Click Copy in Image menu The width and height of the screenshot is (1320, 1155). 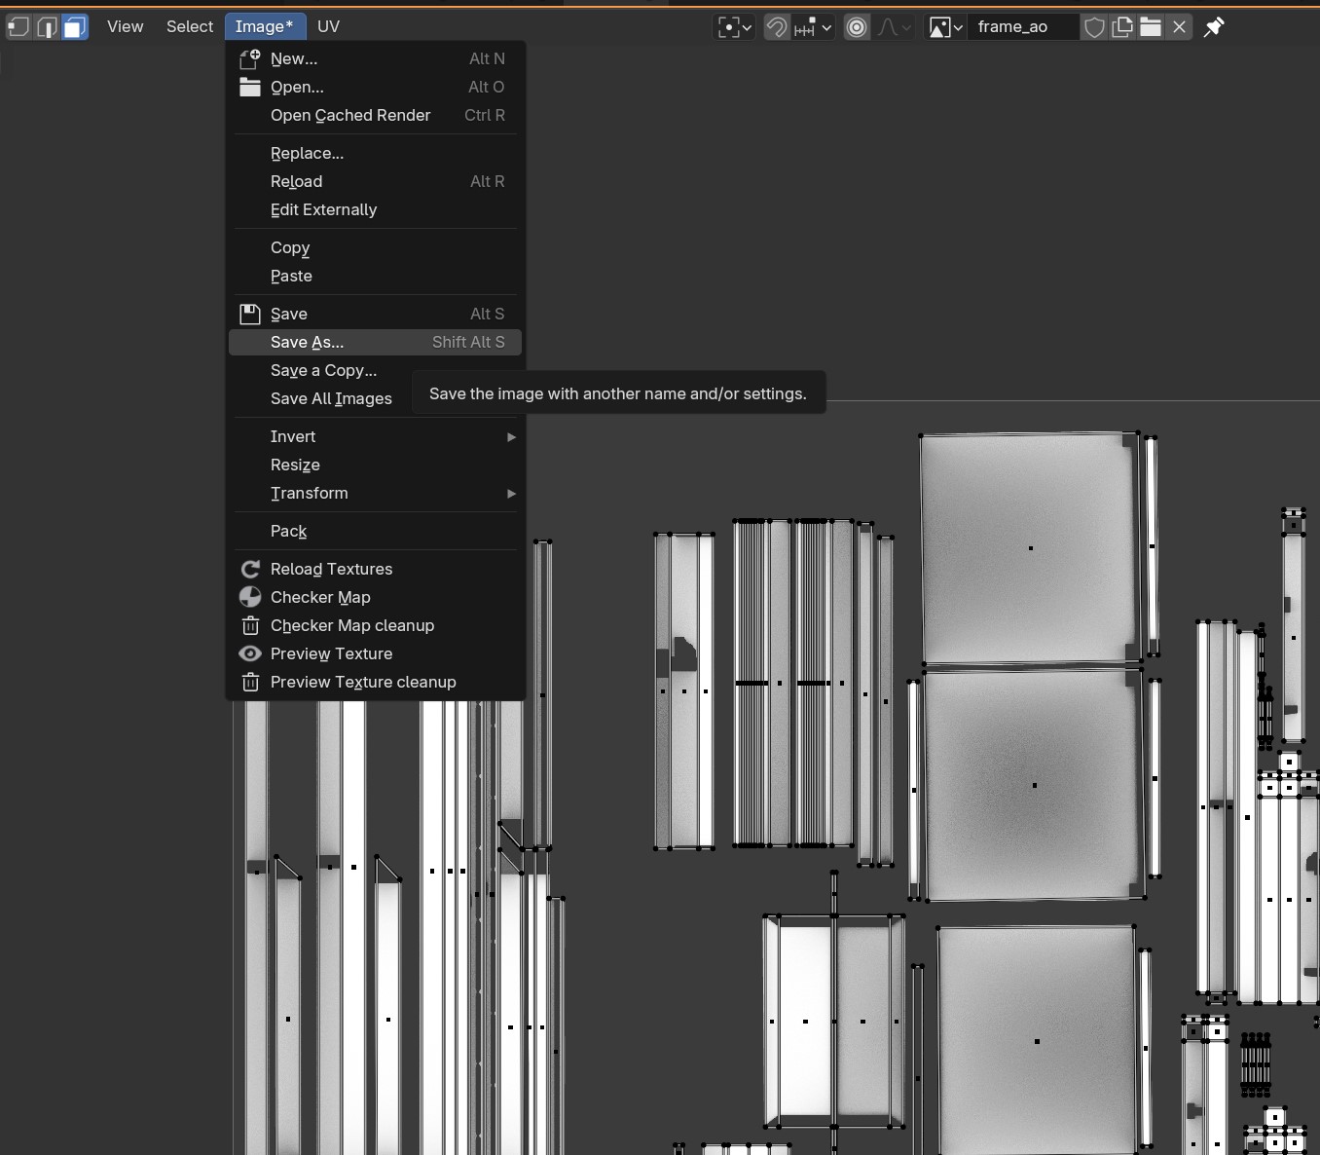[375, 247]
